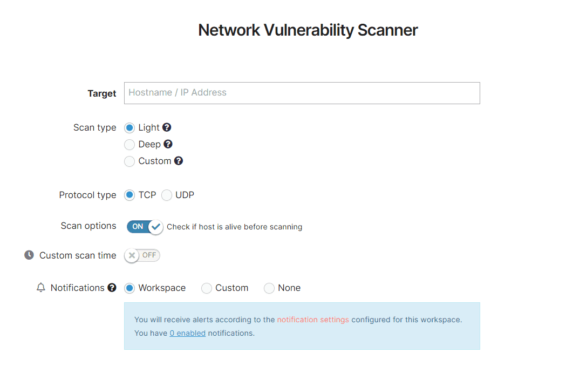The width and height of the screenshot is (573, 373).
Task: Choose UDP as the protocol type
Action: tap(166, 195)
